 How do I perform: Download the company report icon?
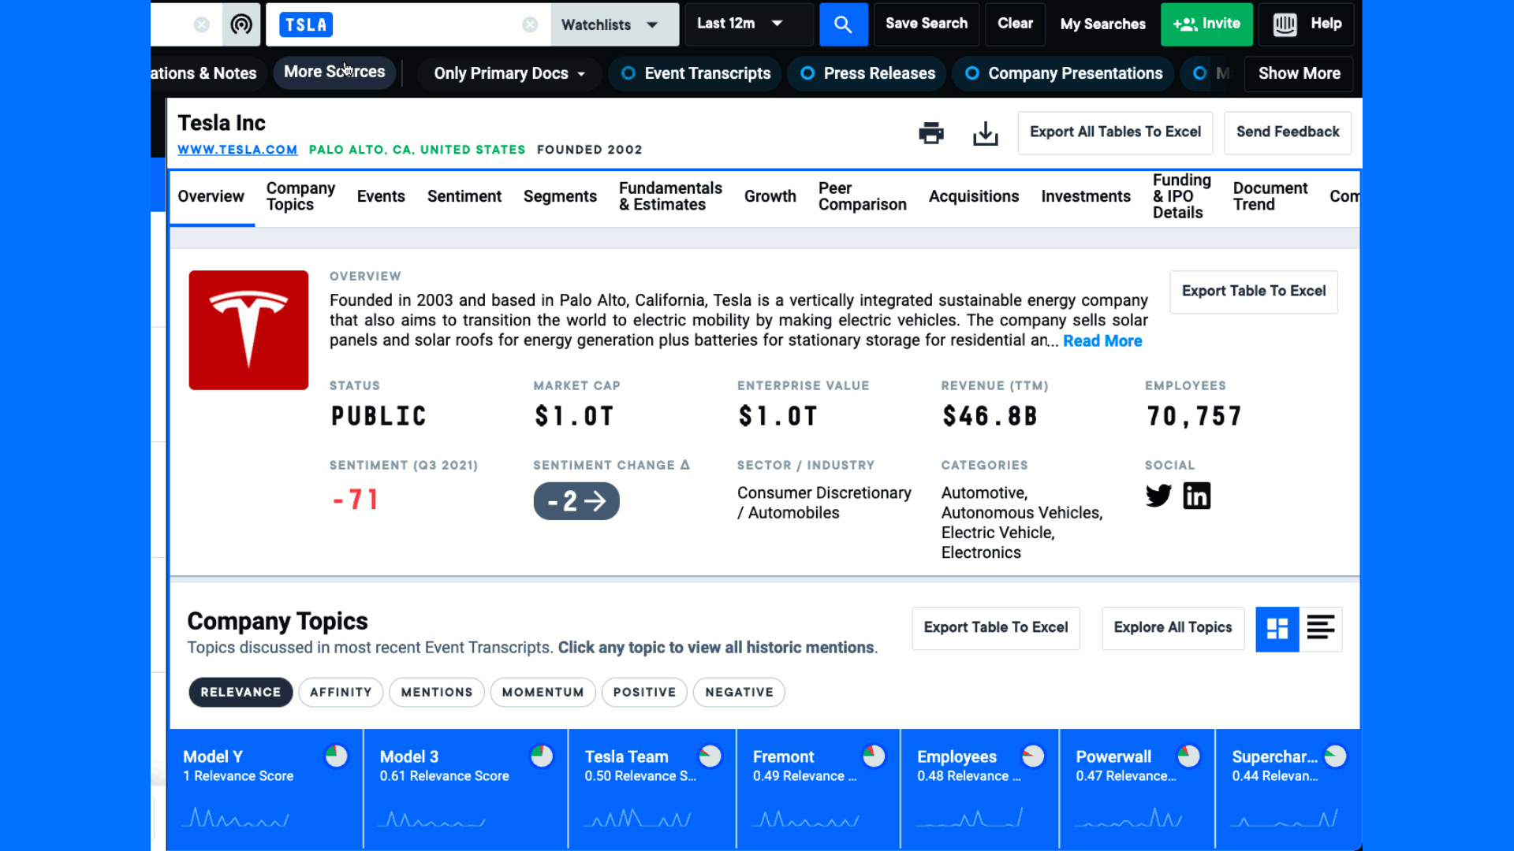[985, 133]
